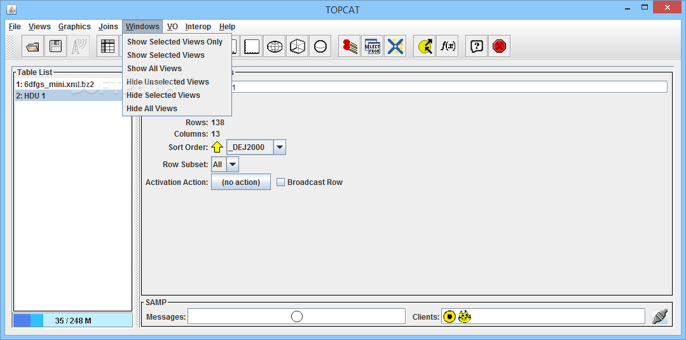Click the SAMP connection plug icon

pyautogui.click(x=659, y=316)
